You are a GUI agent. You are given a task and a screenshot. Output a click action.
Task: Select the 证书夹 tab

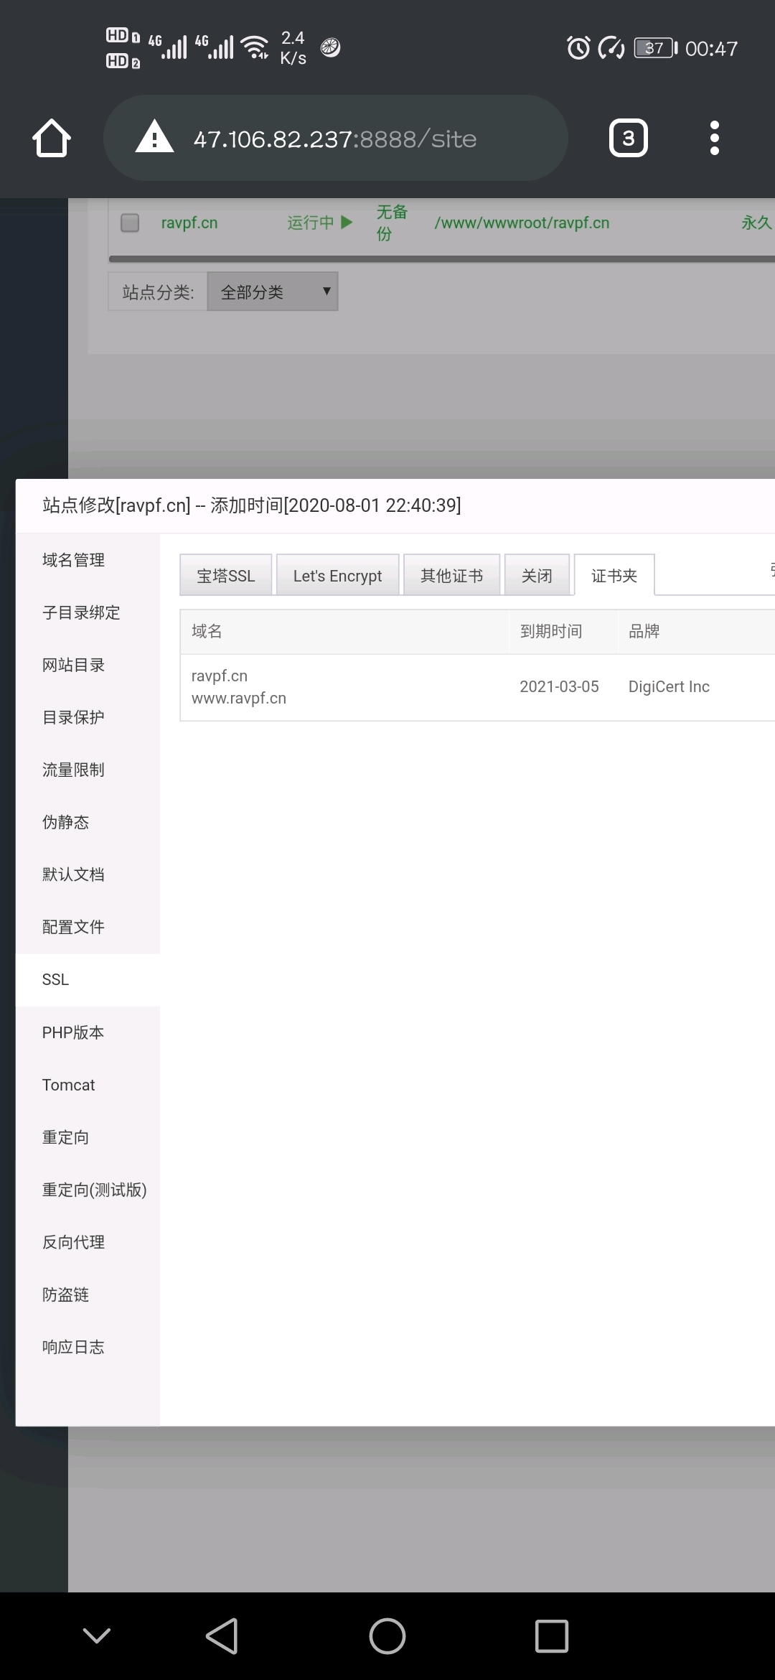pyautogui.click(x=614, y=575)
